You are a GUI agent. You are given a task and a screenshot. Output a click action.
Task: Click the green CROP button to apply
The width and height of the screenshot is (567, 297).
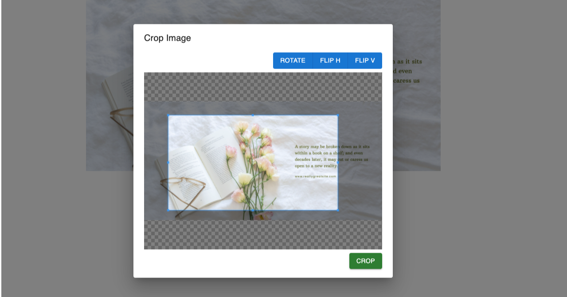pos(365,261)
